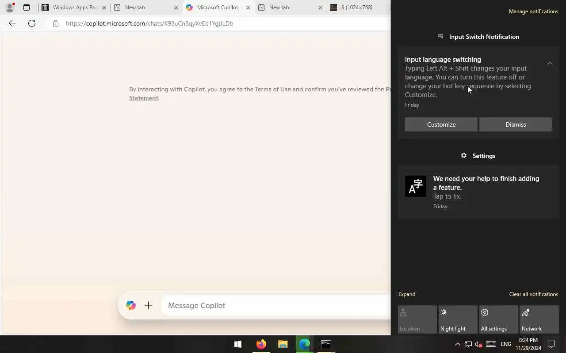Open the Windows Start menu

point(238,344)
